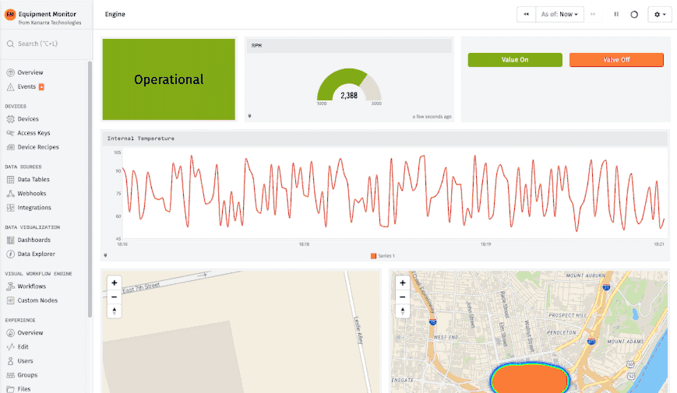Pause the dashboard auto-refresh

click(x=616, y=14)
